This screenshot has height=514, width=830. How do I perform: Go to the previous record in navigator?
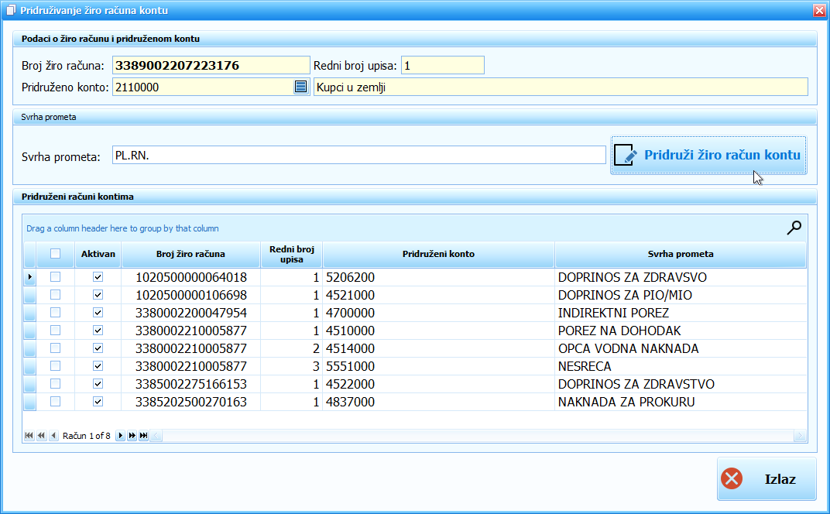pos(53,436)
